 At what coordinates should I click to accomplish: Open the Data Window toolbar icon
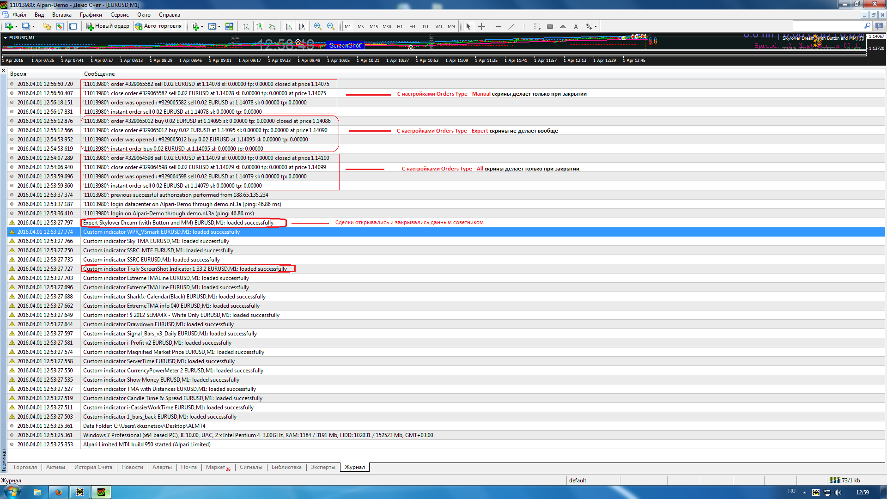(x=60, y=26)
